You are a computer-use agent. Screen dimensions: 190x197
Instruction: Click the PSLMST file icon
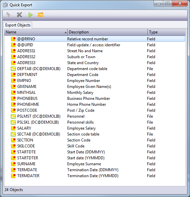(13, 116)
